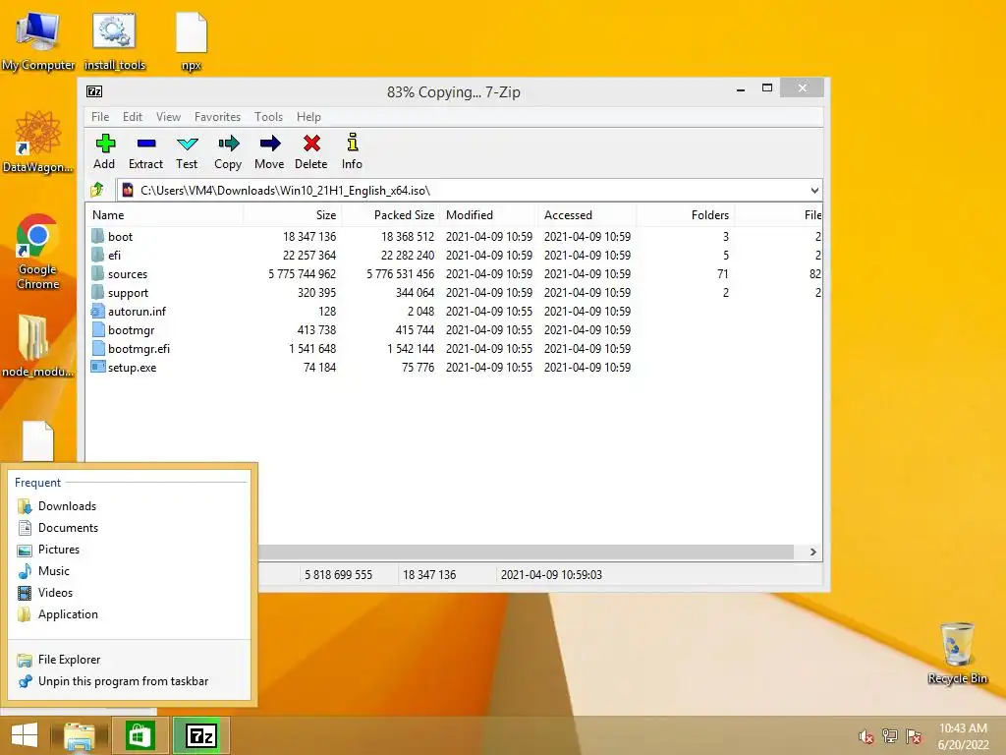Click the Extract toolbar icon
1006x755 pixels.
coord(146,144)
